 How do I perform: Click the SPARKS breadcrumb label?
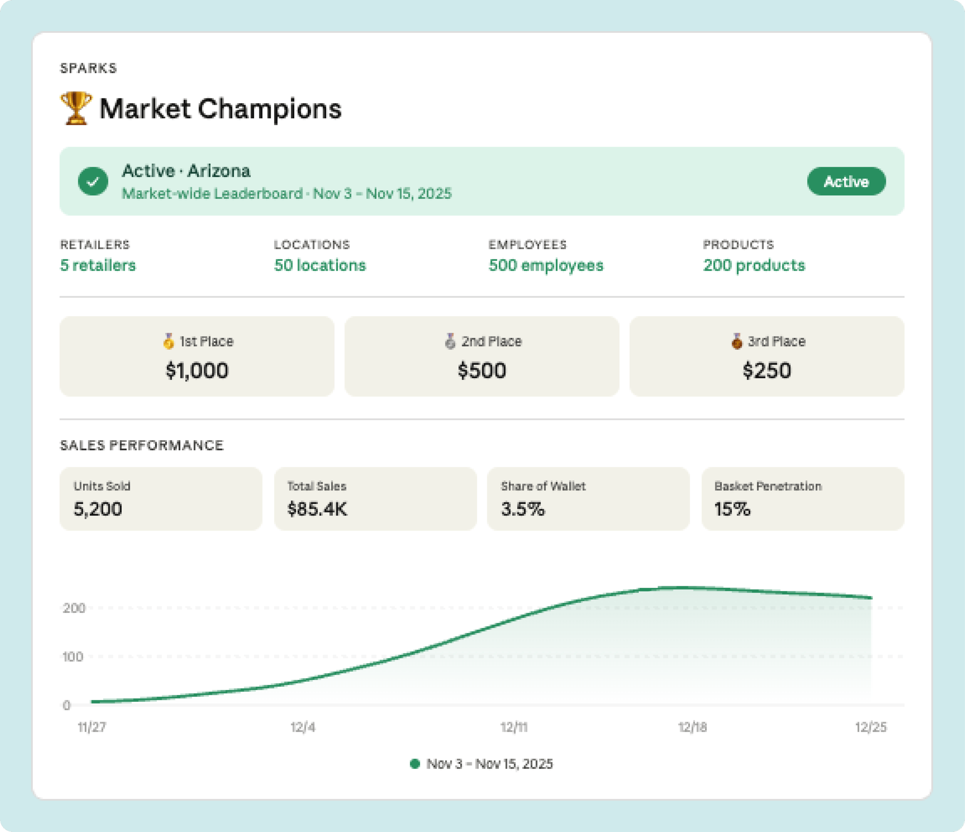click(88, 68)
